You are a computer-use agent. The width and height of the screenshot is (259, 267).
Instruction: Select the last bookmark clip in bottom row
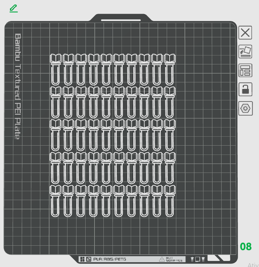170,201
